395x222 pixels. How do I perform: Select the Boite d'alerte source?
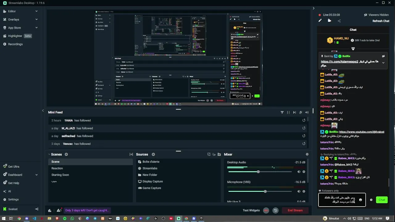tap(178, 162)
